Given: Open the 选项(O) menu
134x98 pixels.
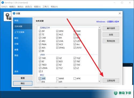Looking at the screenshot, I should 29,7.
